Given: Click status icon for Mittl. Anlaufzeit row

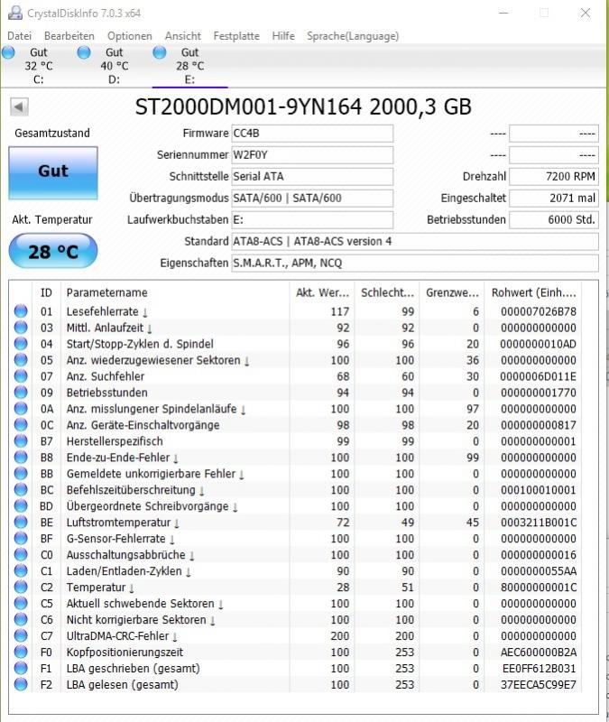Looking at the screenshot, I should 21,328.
